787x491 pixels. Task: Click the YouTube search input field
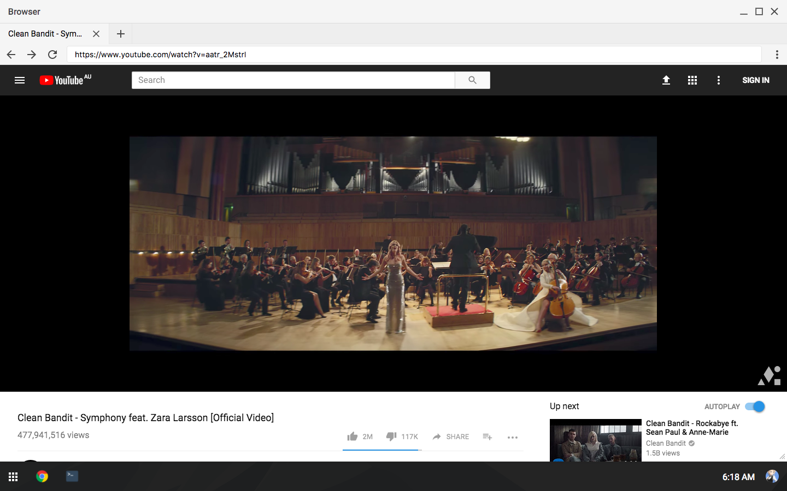pos(293,80)
